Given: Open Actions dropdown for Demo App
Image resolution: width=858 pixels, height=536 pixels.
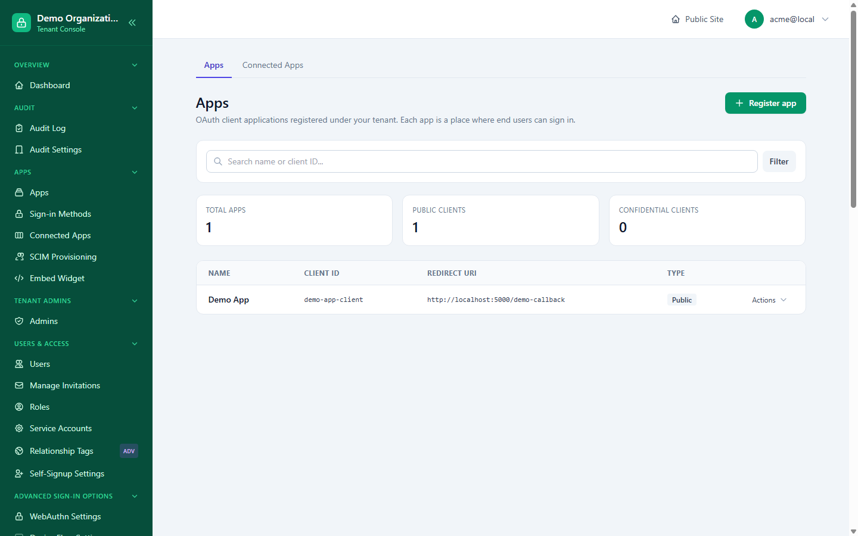Looking at the screenshot, I should (x=769, y=300).
